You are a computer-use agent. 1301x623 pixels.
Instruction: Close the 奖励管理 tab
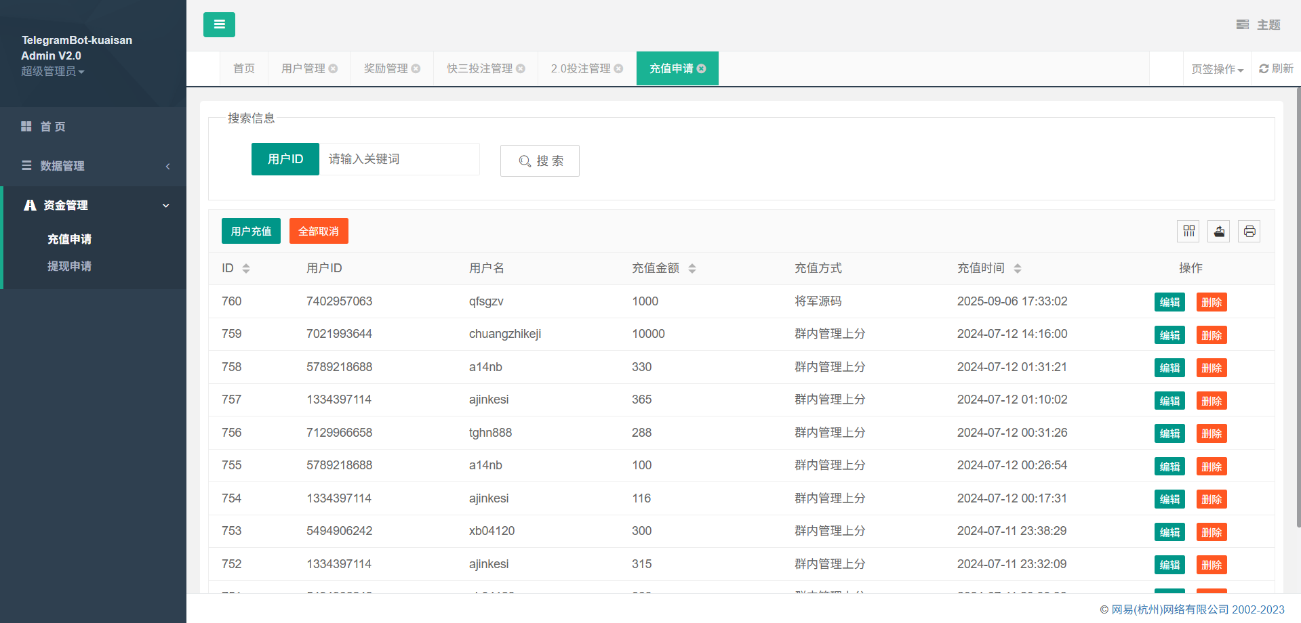416,69
